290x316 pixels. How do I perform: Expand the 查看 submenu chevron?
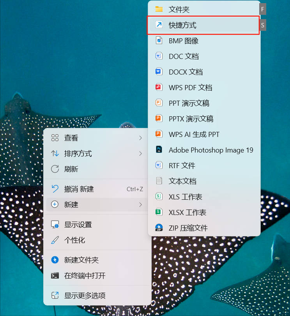(x=141, y=138)
